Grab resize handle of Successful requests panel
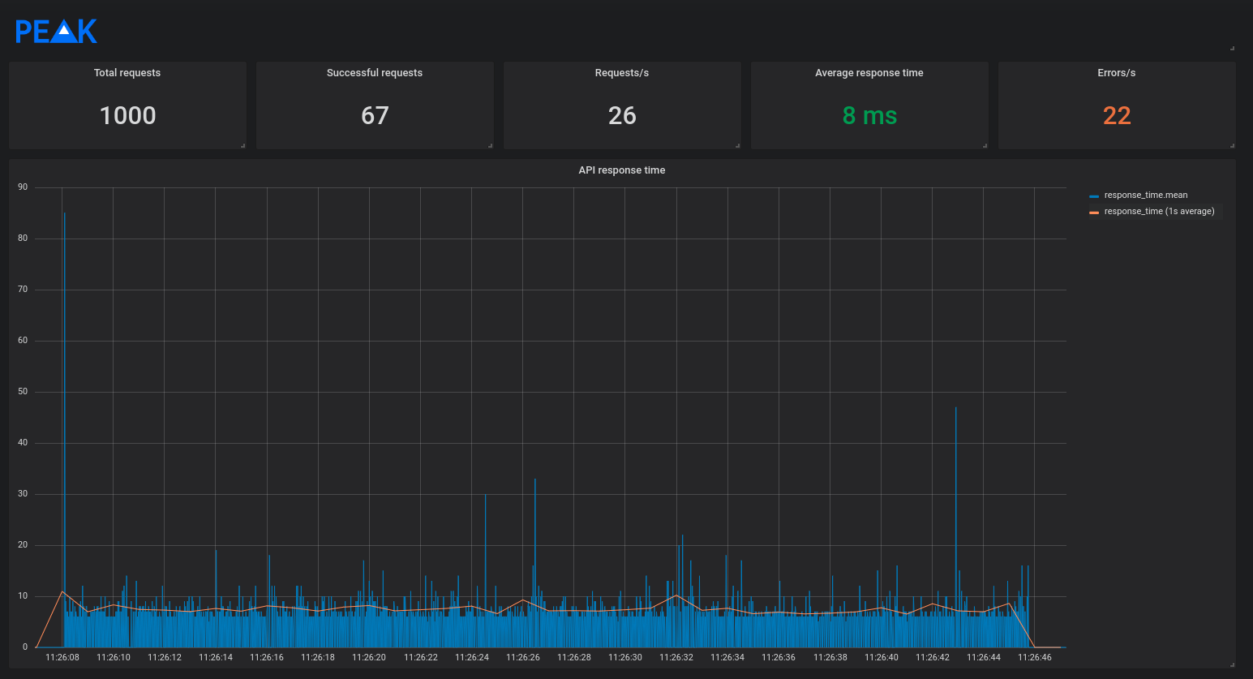1253x679 pixels. [491, 146]
